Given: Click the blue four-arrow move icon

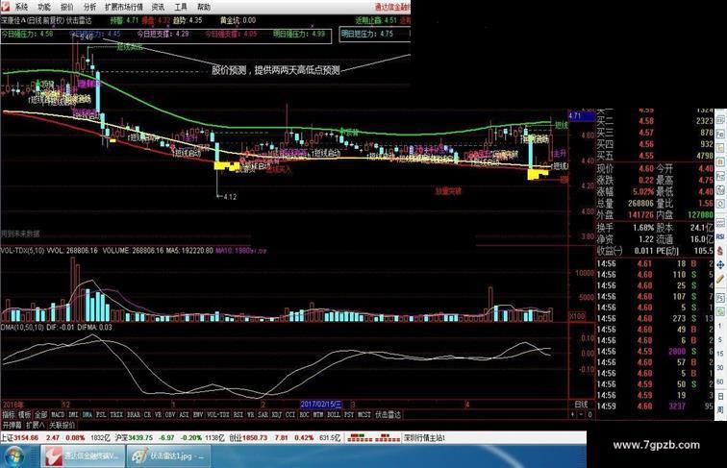Looking at the screenshot, I should pyautogui.click(x=720, y=264).
